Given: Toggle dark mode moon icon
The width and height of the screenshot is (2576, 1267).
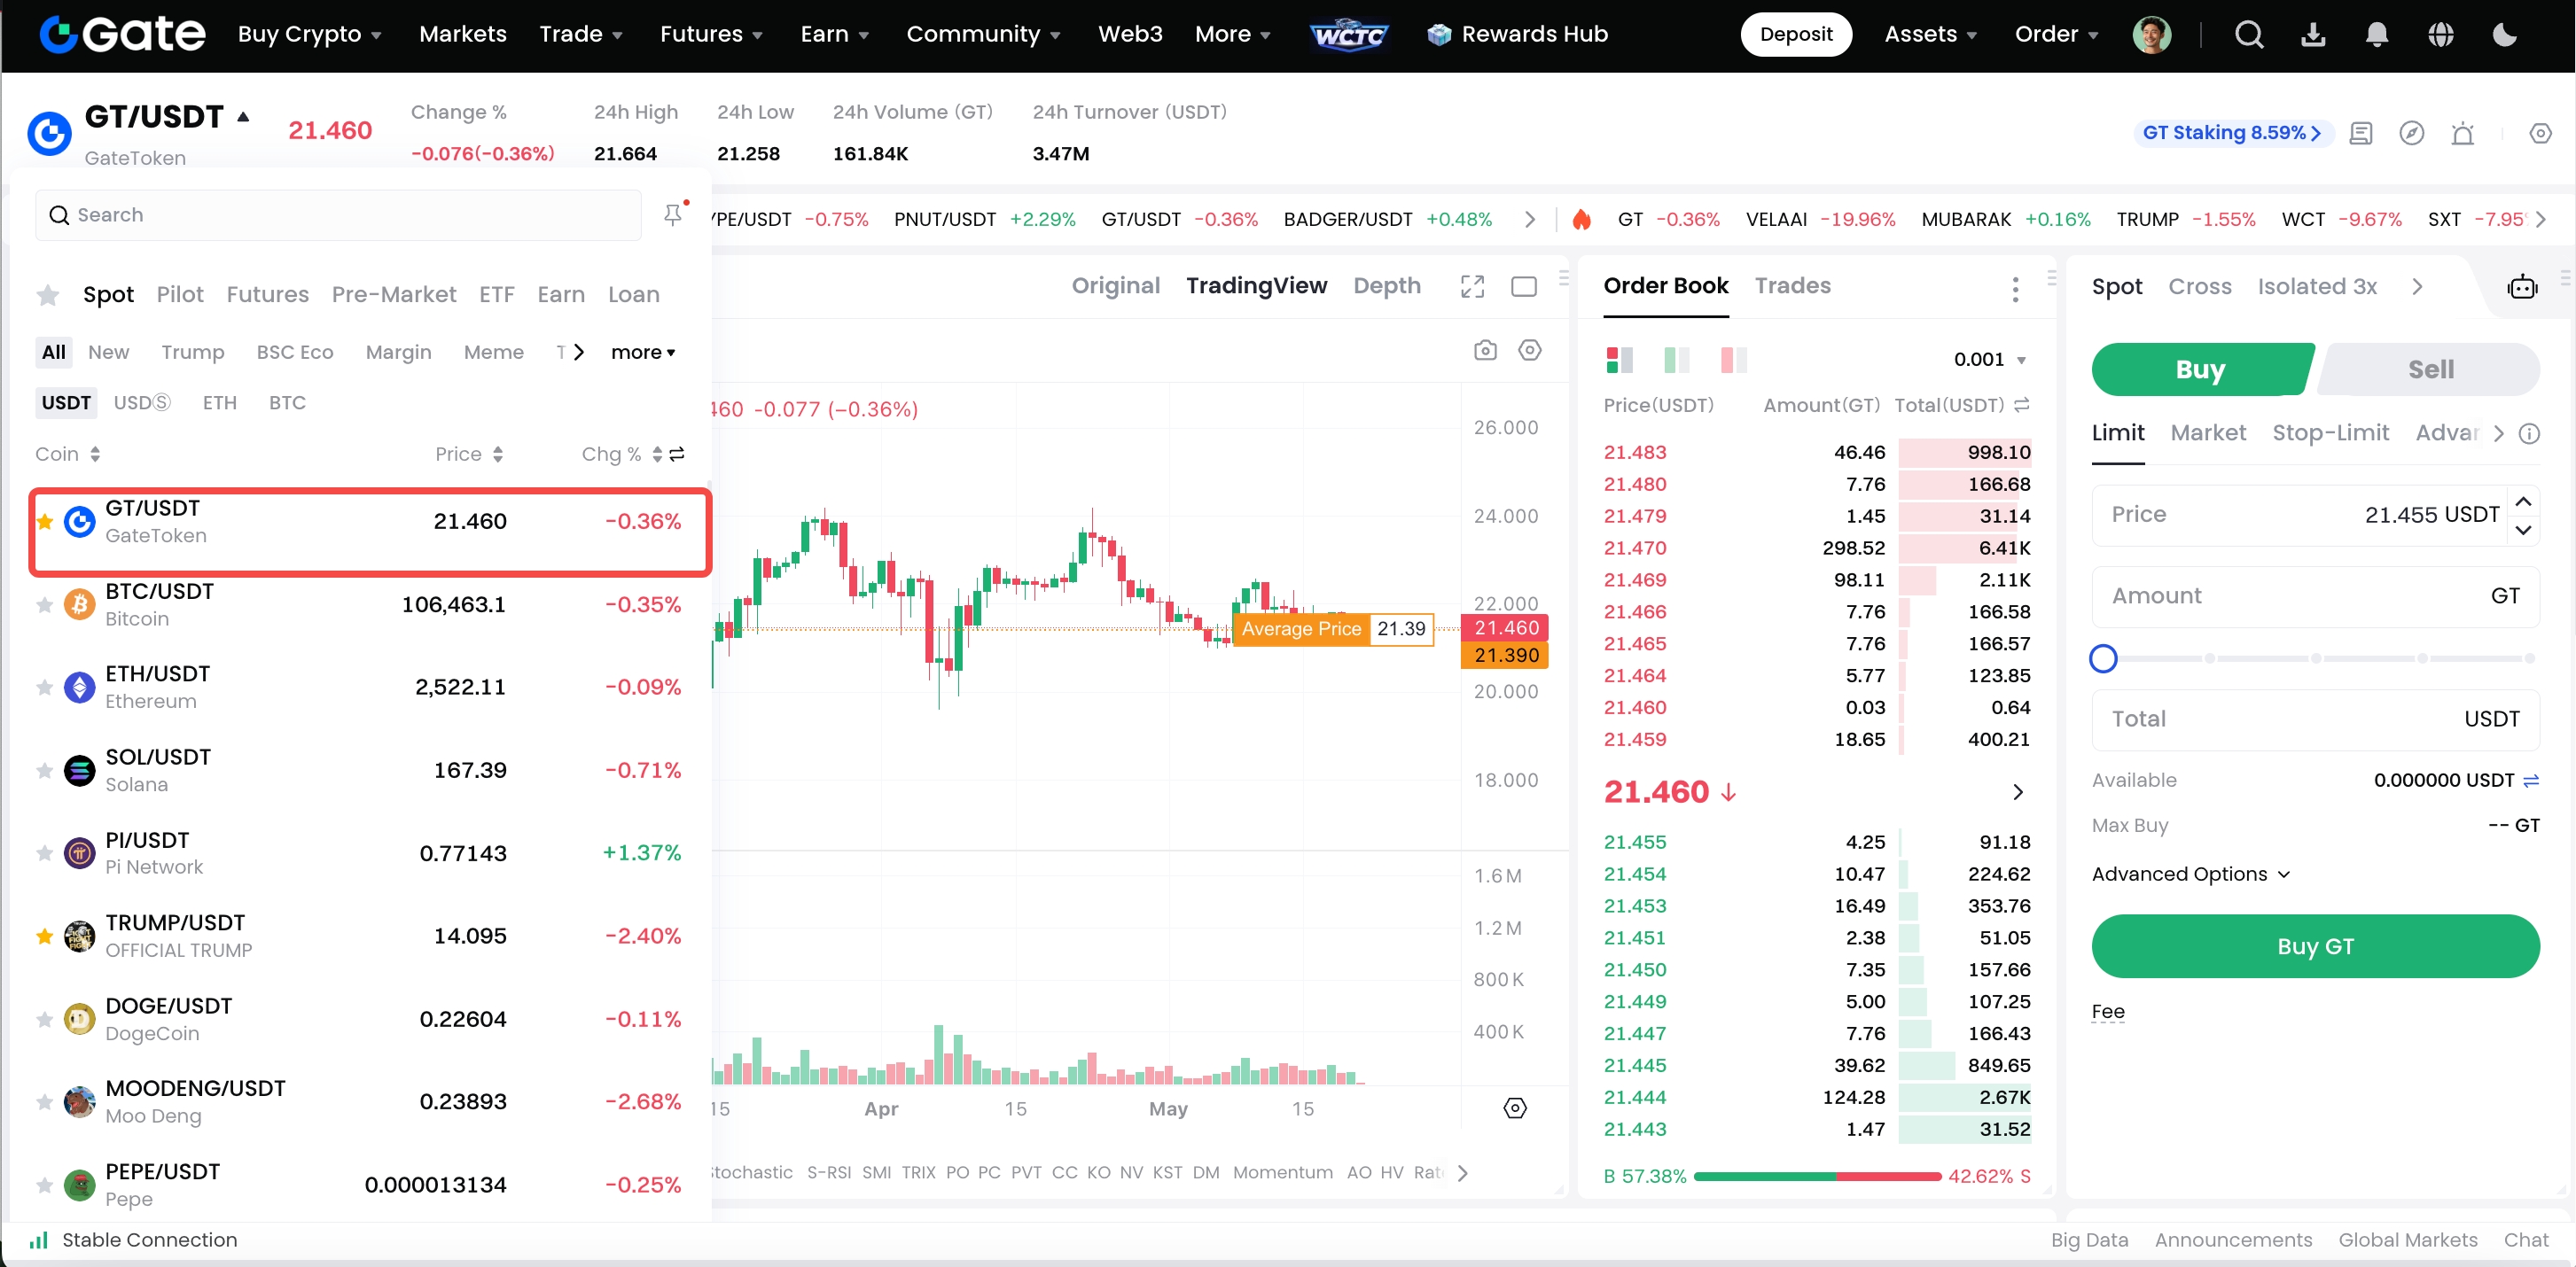Looking at the screenshot, I should click(x=2504, y=35).
